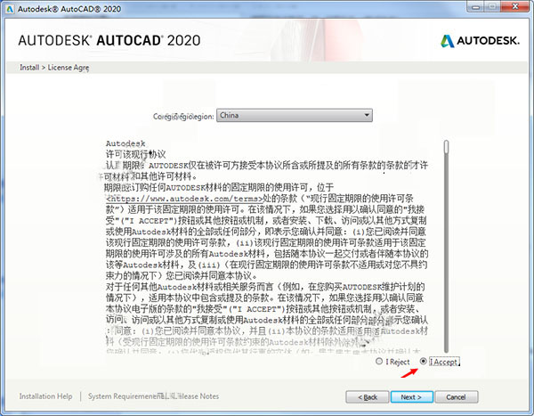Viewport: 534px width, 416px height.
Task: Click the license agreement scrollbar thumb
Action: [x=446, y=147]
